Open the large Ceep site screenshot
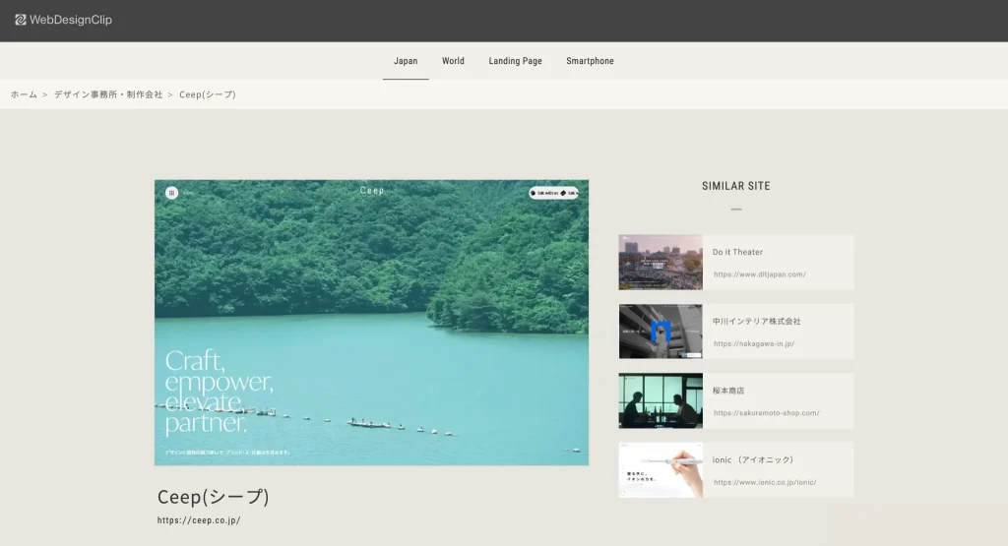 (x=371, y=323)
